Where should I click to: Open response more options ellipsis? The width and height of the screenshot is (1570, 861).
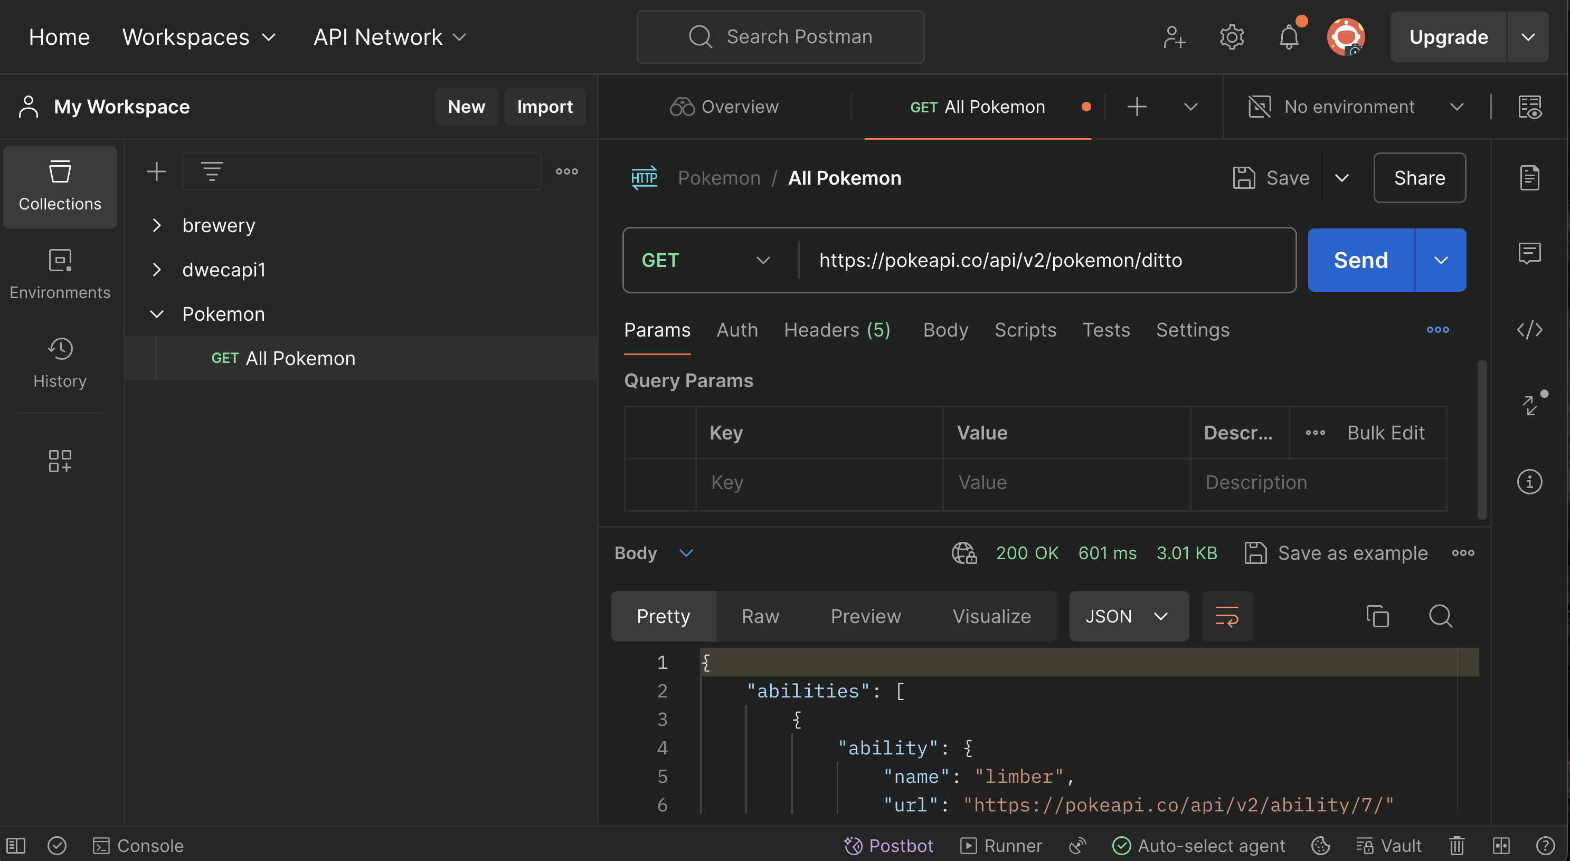1463,553
